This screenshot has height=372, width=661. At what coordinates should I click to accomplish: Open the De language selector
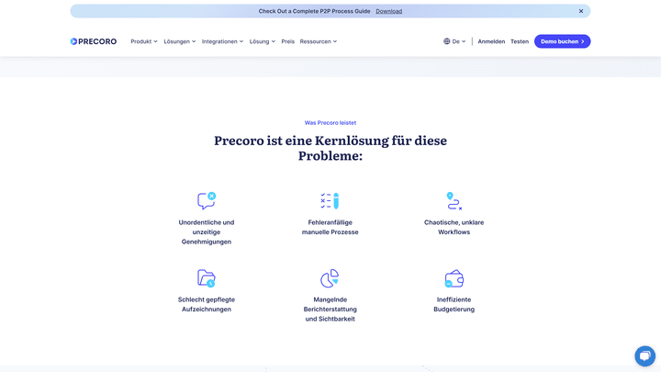(x=454, y=41)
